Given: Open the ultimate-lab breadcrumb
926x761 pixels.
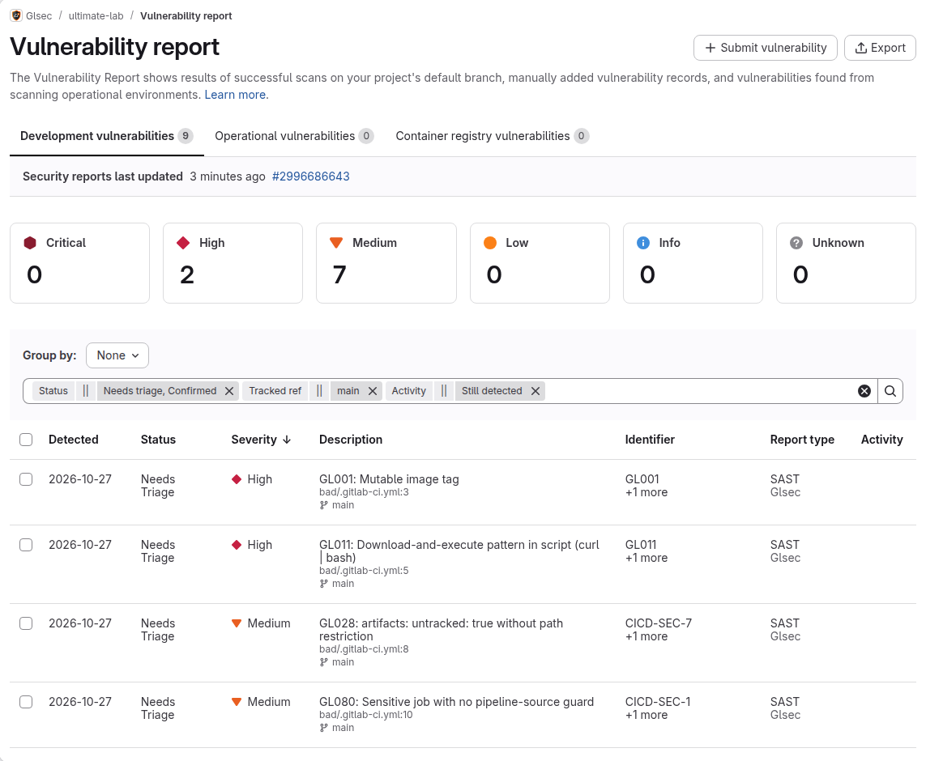Looking at the screenshot, I should [x=96, y=16].
